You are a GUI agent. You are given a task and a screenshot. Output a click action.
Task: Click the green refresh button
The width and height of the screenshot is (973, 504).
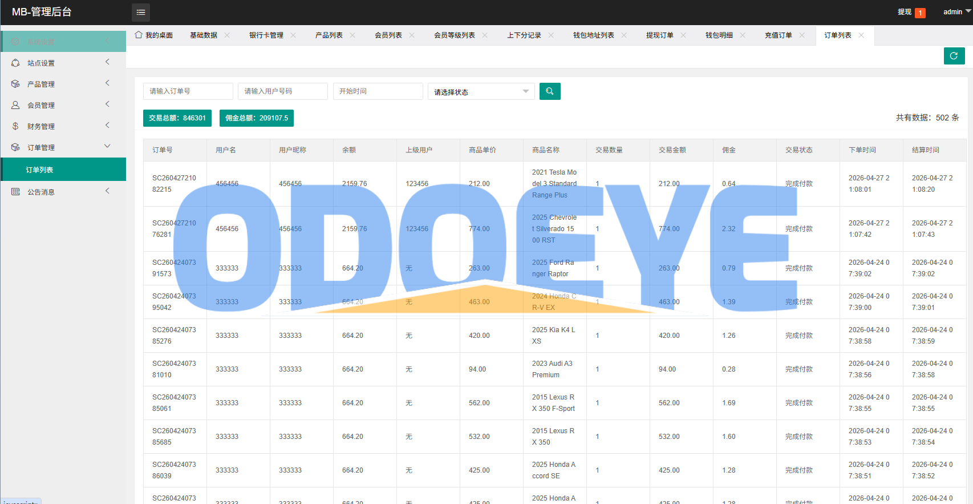tap(954, 56)
